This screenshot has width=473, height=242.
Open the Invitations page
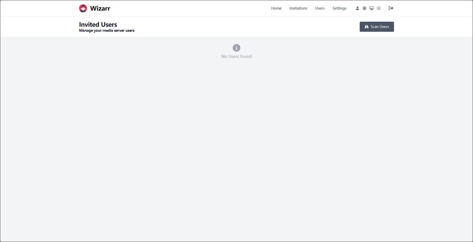coord(298,8)
